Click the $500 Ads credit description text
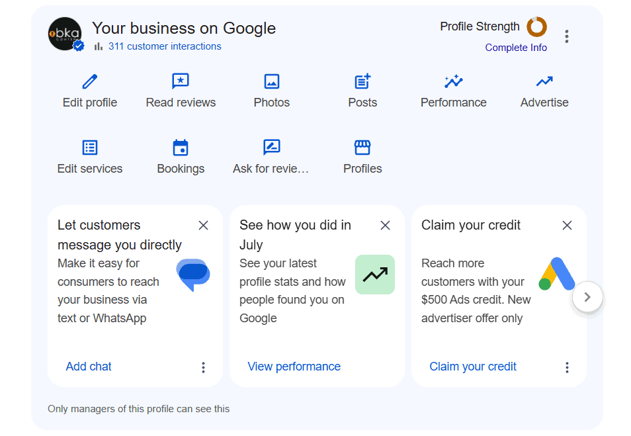Screen dimensions: 631x436 [x=476, y=290]
